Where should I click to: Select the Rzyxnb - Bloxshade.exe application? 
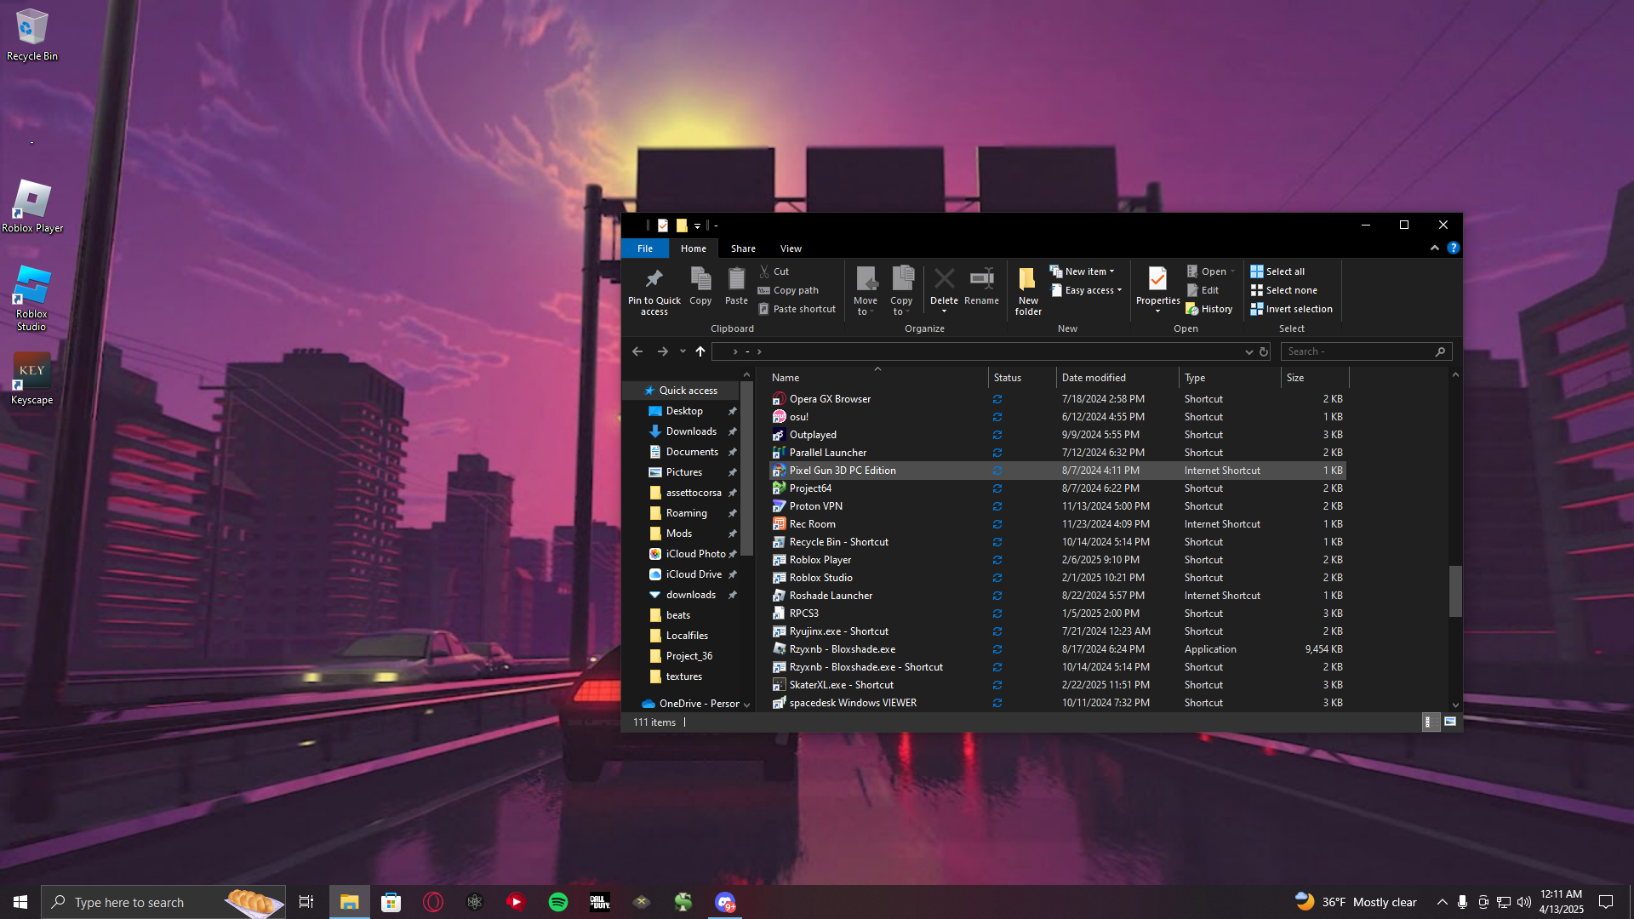pyautogui.click(x=1057, y=649)
